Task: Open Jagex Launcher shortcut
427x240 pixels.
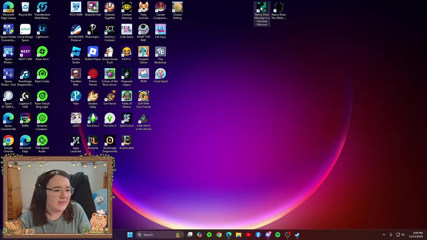Action: (76, 144)
